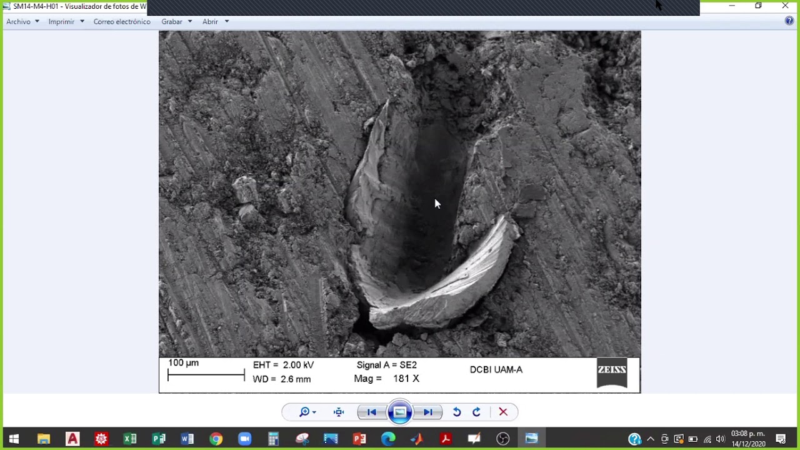800x450 pixels.
Task: Fit image to actual size
Action: click(x=339, y=412)
